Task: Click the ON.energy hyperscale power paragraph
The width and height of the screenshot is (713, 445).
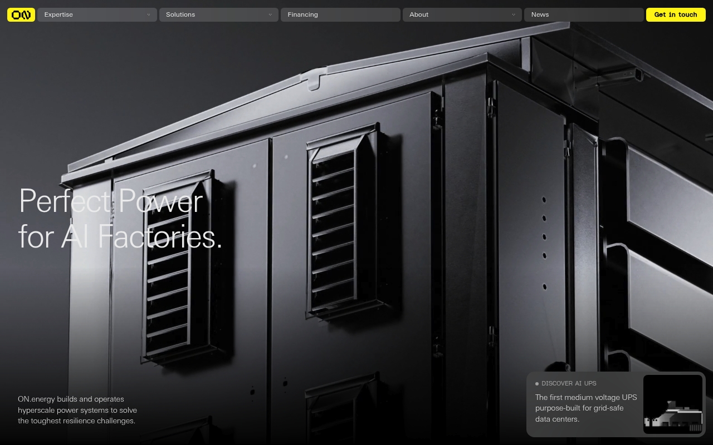Action: [x=77, y=410]
